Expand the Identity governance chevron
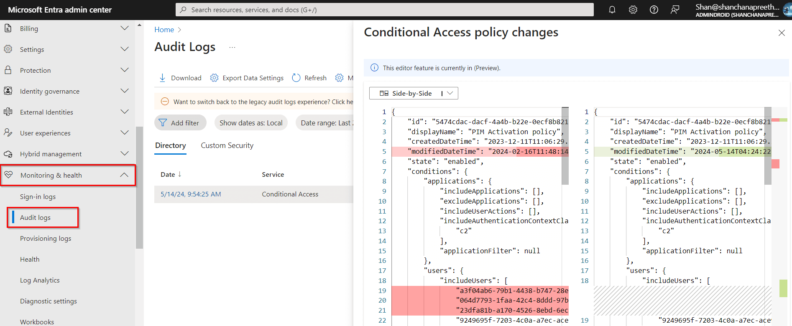The image size is (792, 326). [x=125, y=91]
